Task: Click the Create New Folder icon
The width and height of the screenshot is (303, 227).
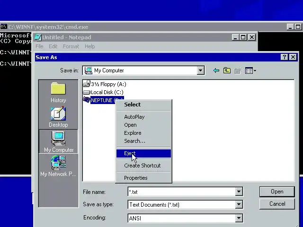Action: tap(238, 71)
